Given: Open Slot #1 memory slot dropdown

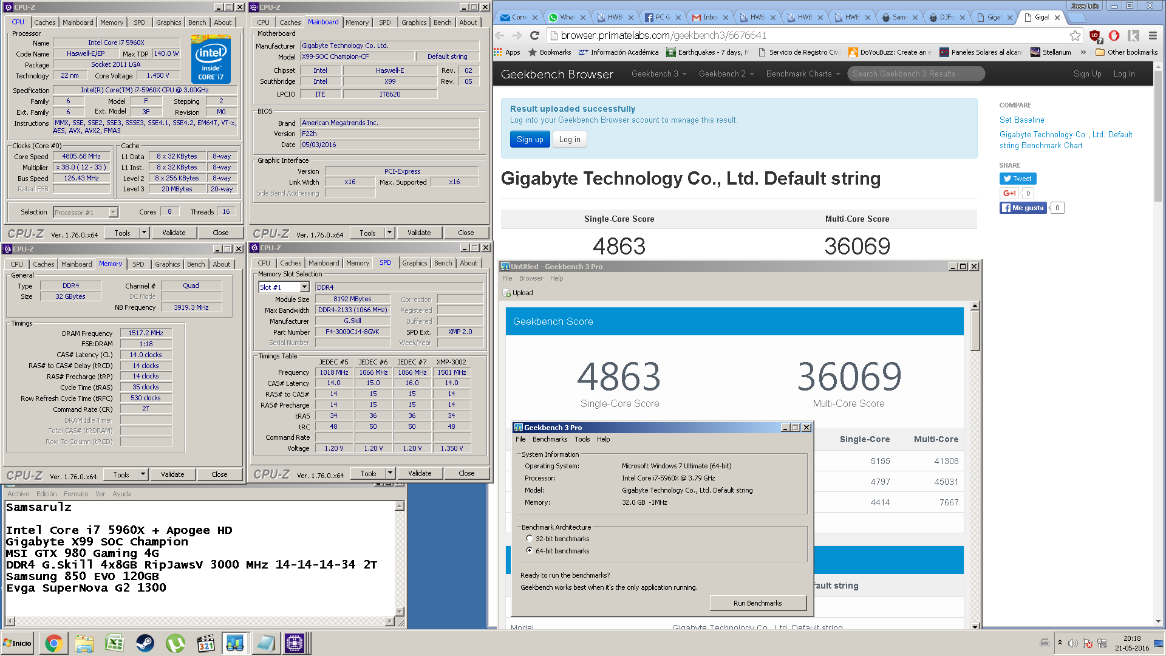Looking at the screenshot, I should [x=284, y=287].
